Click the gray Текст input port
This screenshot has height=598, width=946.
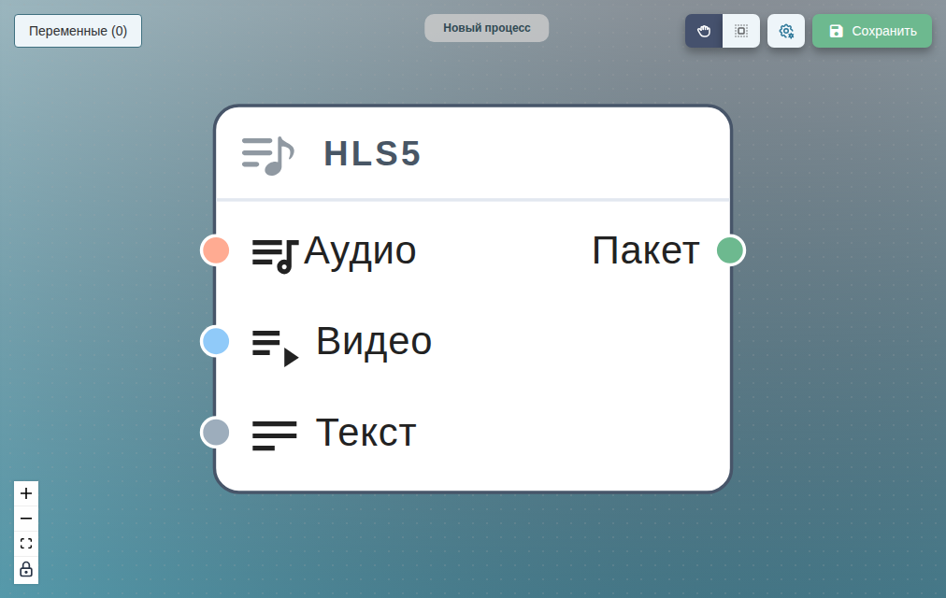(x=215, y=433)
